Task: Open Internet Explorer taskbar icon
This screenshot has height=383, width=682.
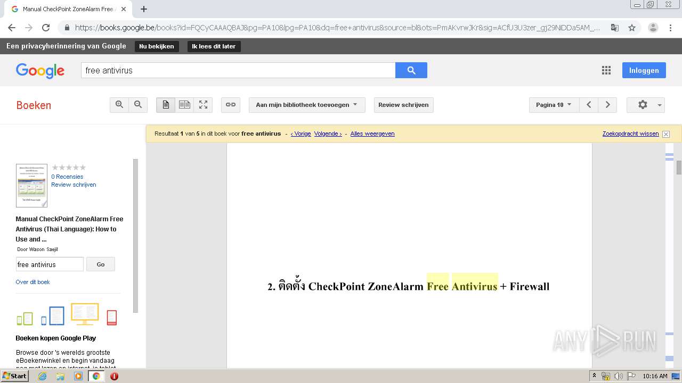Action: (x=42, y=376)
